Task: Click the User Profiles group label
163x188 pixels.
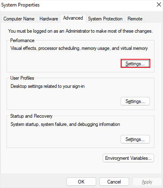Action: (22, 78)
